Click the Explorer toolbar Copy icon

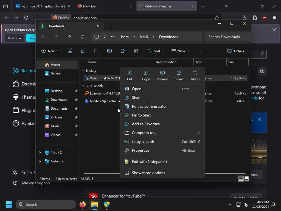(x=83, y=51)
